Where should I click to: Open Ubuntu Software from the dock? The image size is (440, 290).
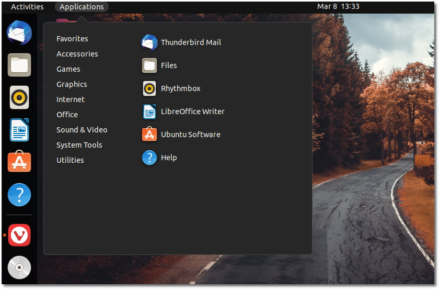point(19,162)
